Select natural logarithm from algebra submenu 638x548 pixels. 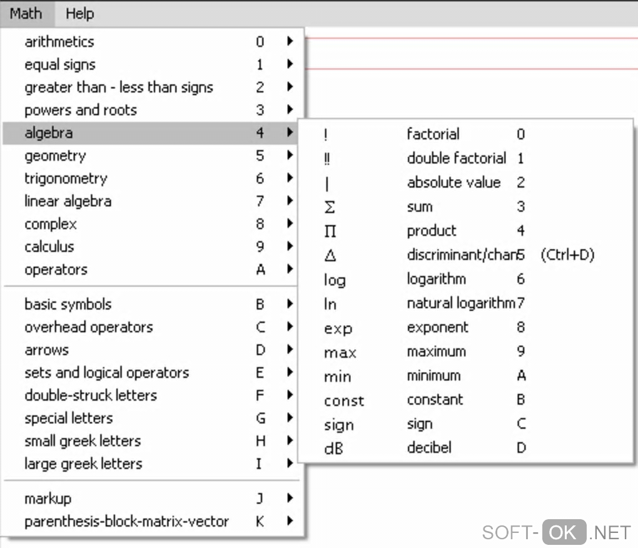[460, 304]
